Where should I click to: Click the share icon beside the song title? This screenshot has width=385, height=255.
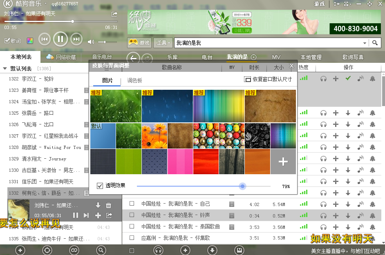pyautogui.click(x=114, y=14)
